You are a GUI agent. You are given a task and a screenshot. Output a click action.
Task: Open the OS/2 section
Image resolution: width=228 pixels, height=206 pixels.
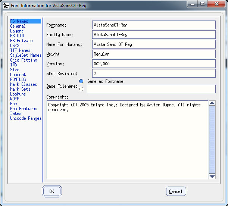click(15, 46)
